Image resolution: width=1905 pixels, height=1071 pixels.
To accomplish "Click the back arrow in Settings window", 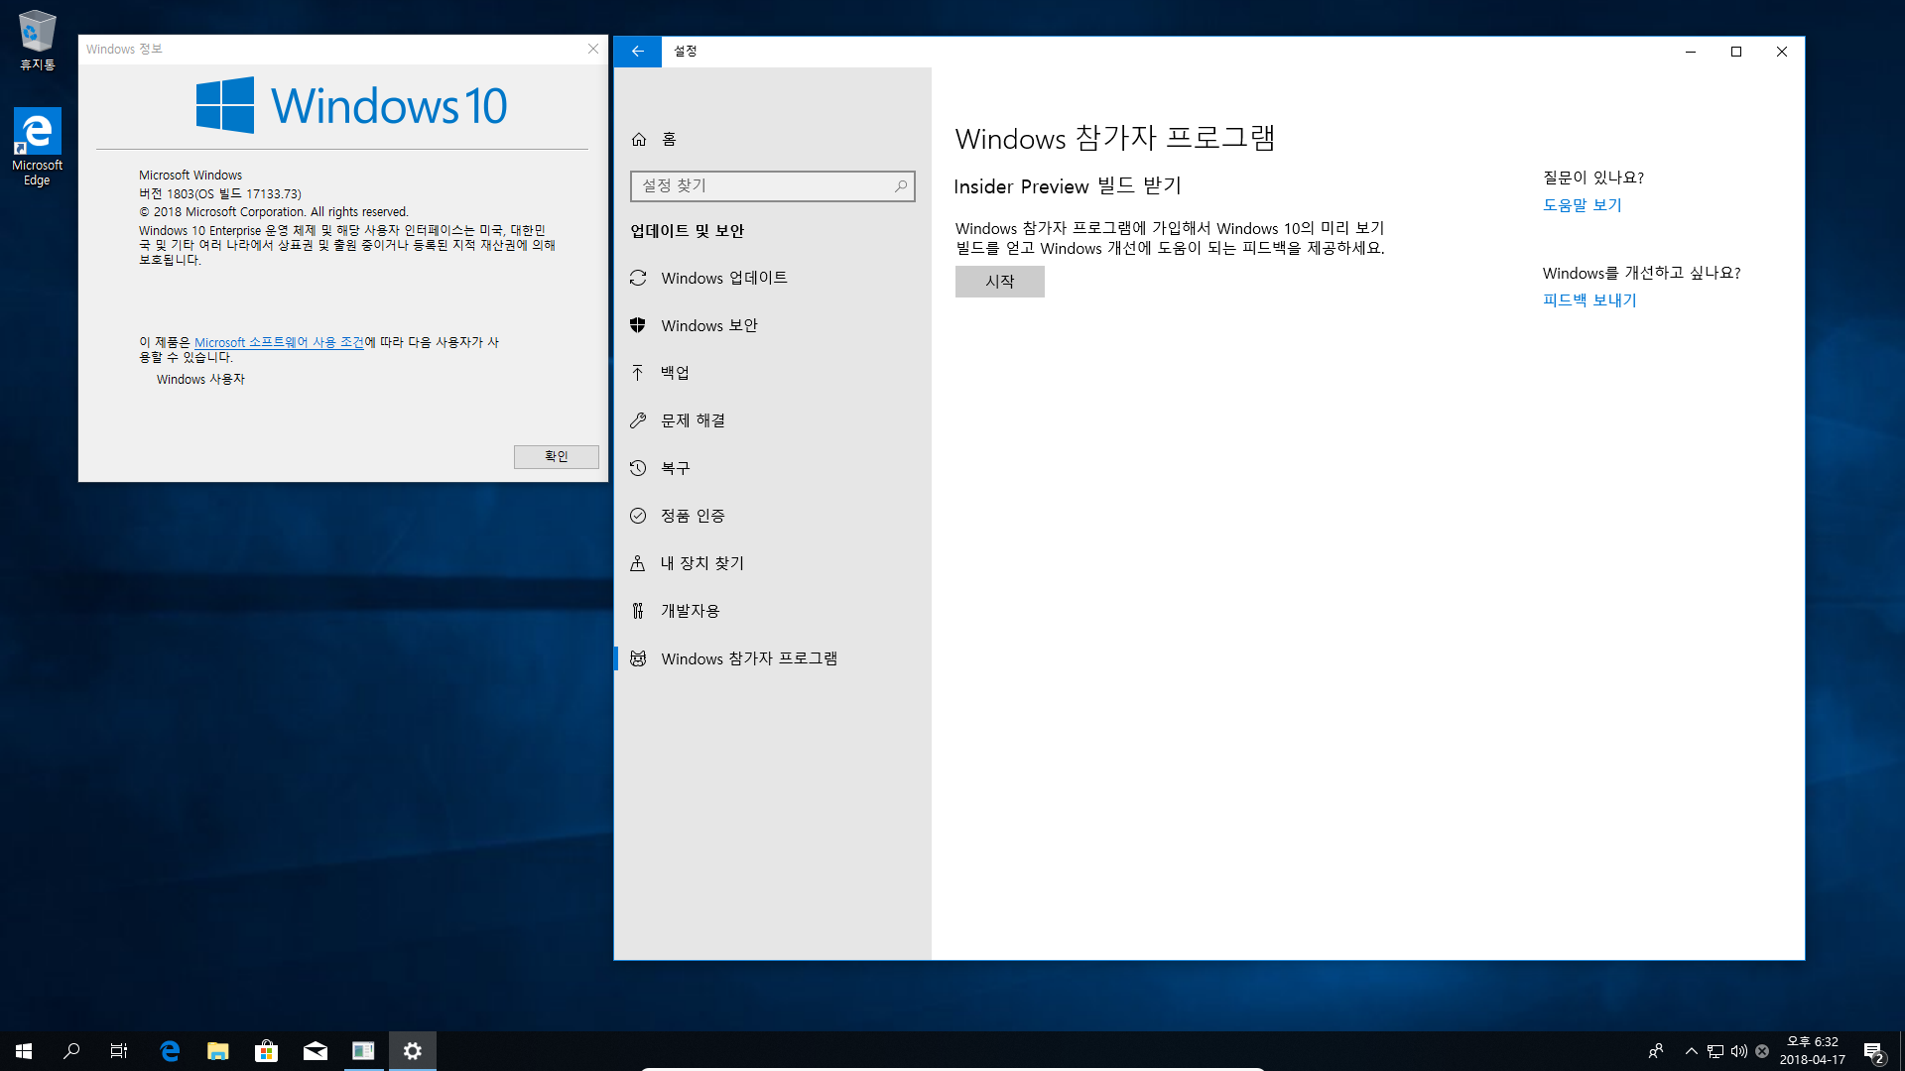I will (x=638, y=52).
